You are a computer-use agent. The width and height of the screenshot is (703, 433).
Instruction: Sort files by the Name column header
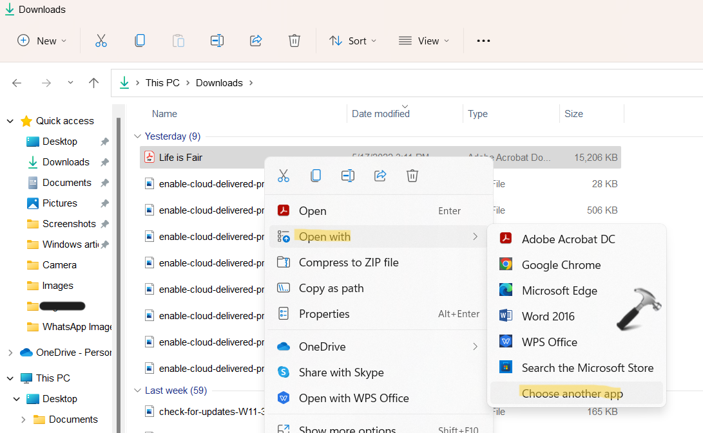click(x=164, y=114)
